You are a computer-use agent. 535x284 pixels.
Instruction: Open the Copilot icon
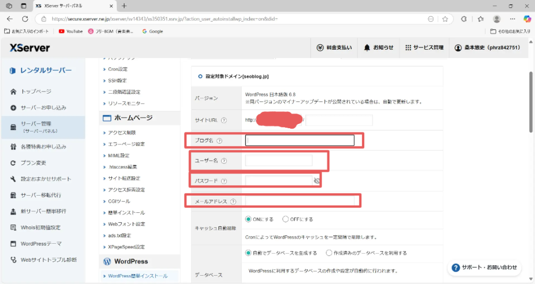point(527,19)
